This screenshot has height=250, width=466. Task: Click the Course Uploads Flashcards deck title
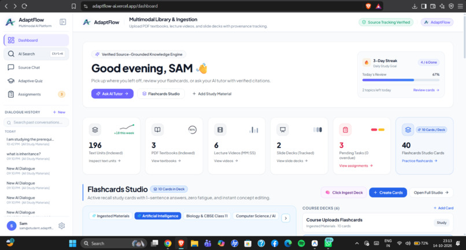(x=334, y=220)
